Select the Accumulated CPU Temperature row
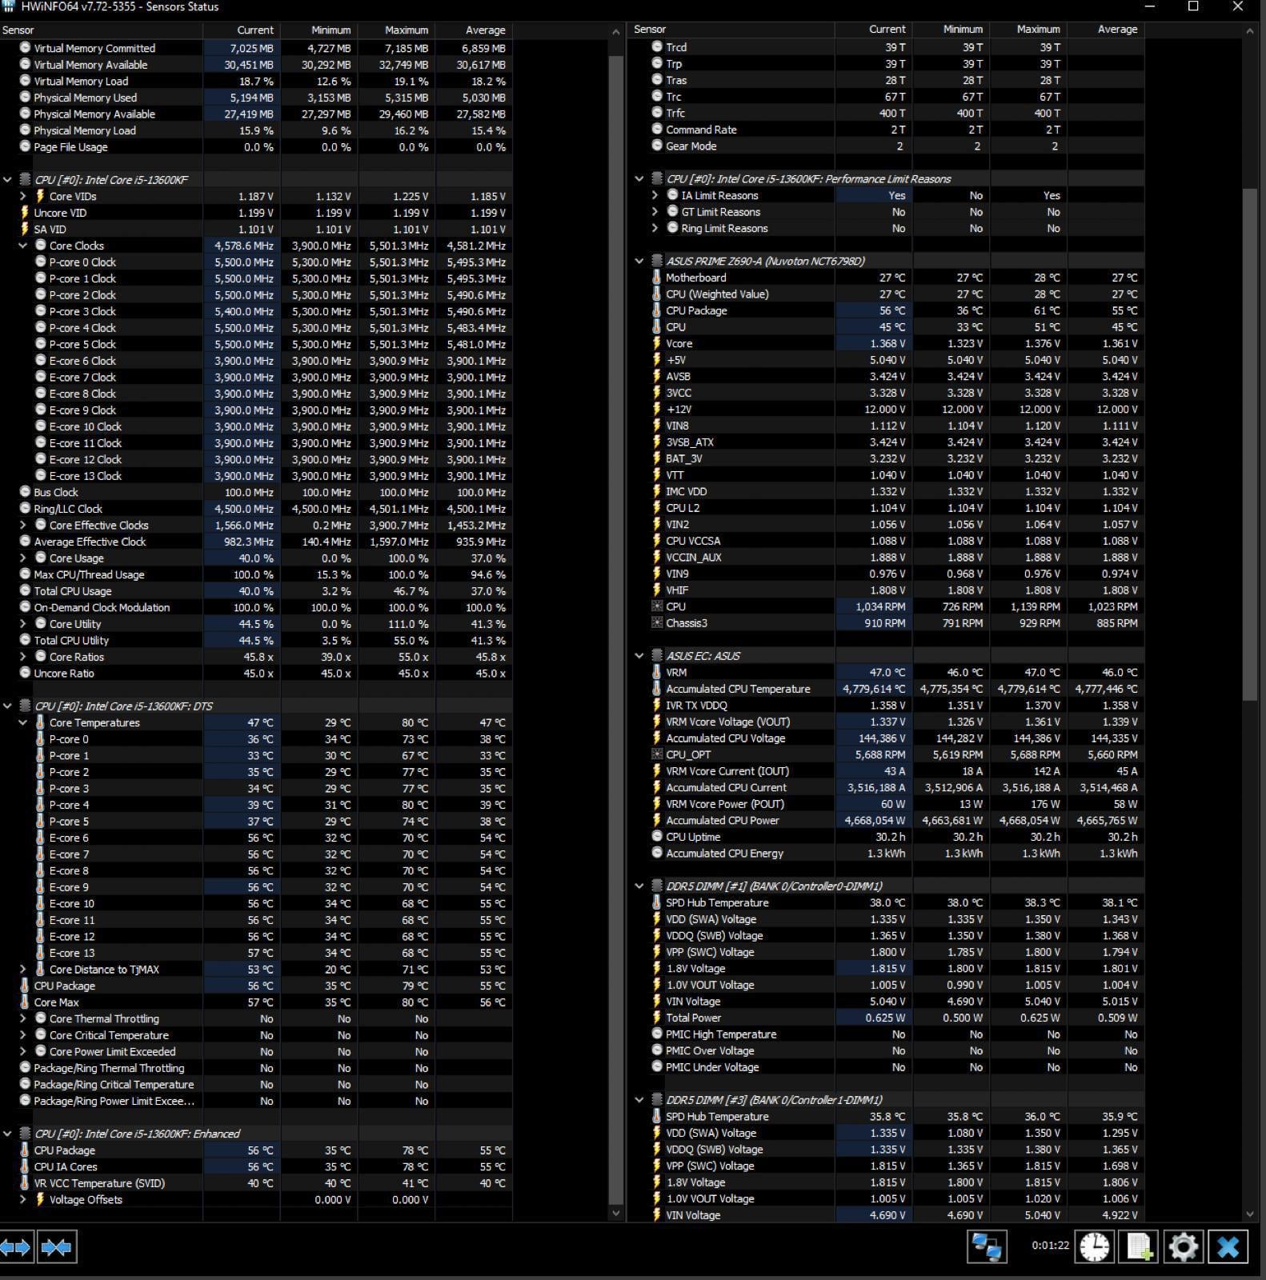The width and height of the screenshot is (1266, 1280). [x=887, y=689]
